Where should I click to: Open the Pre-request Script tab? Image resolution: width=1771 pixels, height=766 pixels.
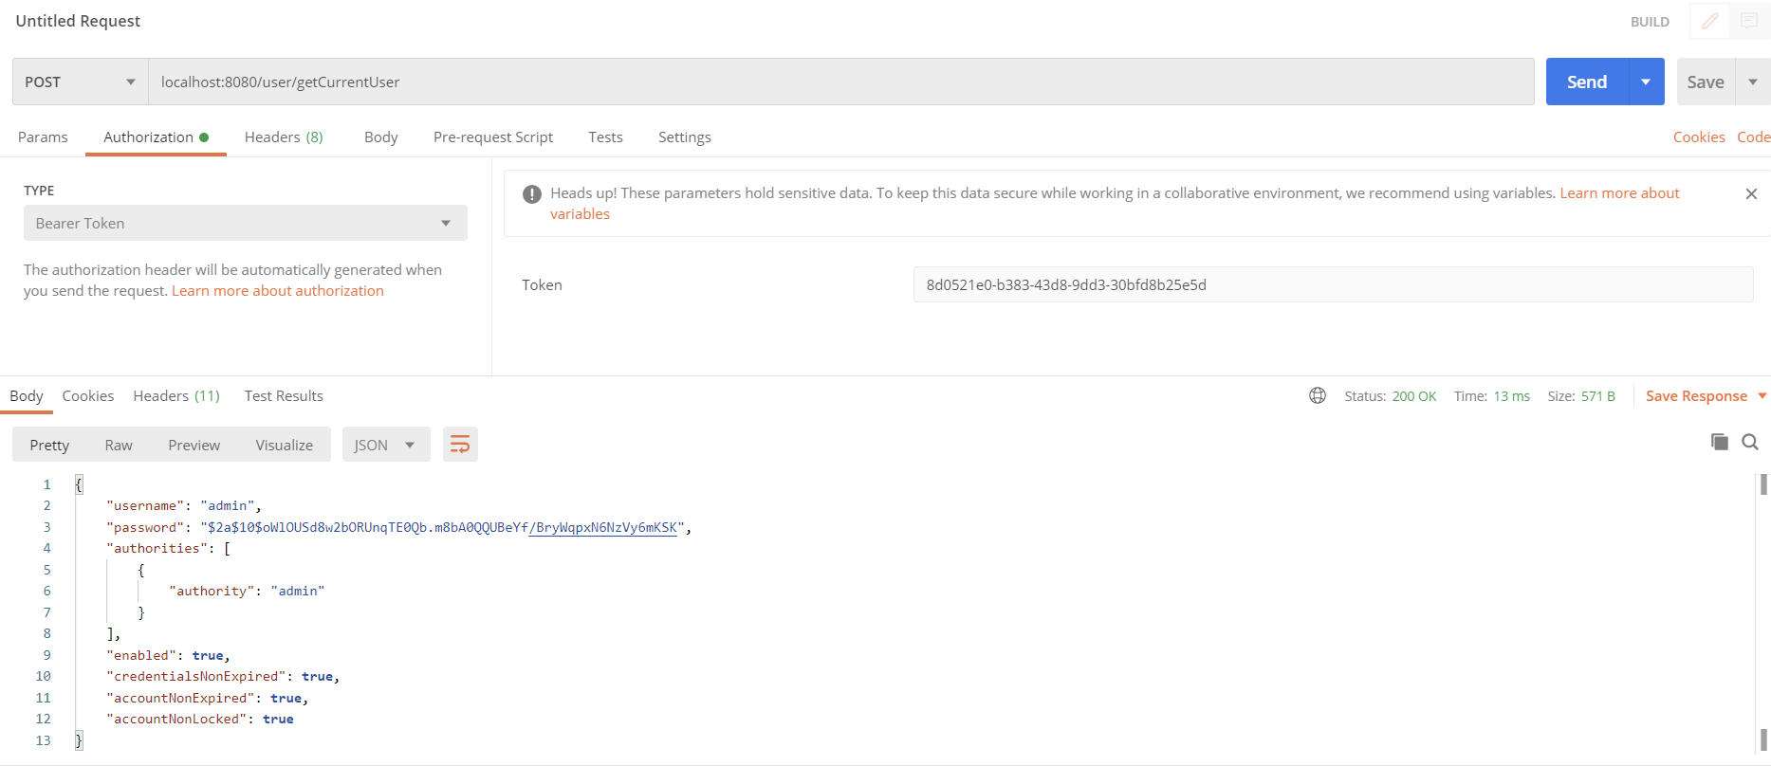[492, 137]
